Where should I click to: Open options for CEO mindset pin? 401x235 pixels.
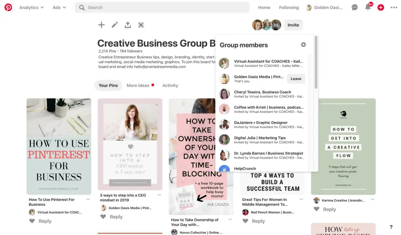point(159,195)
